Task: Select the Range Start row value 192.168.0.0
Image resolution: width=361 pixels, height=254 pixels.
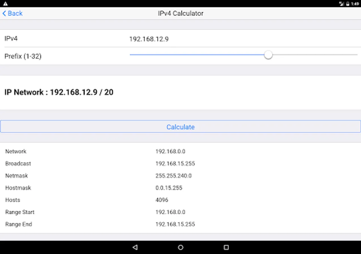Action: coord(170,212)
